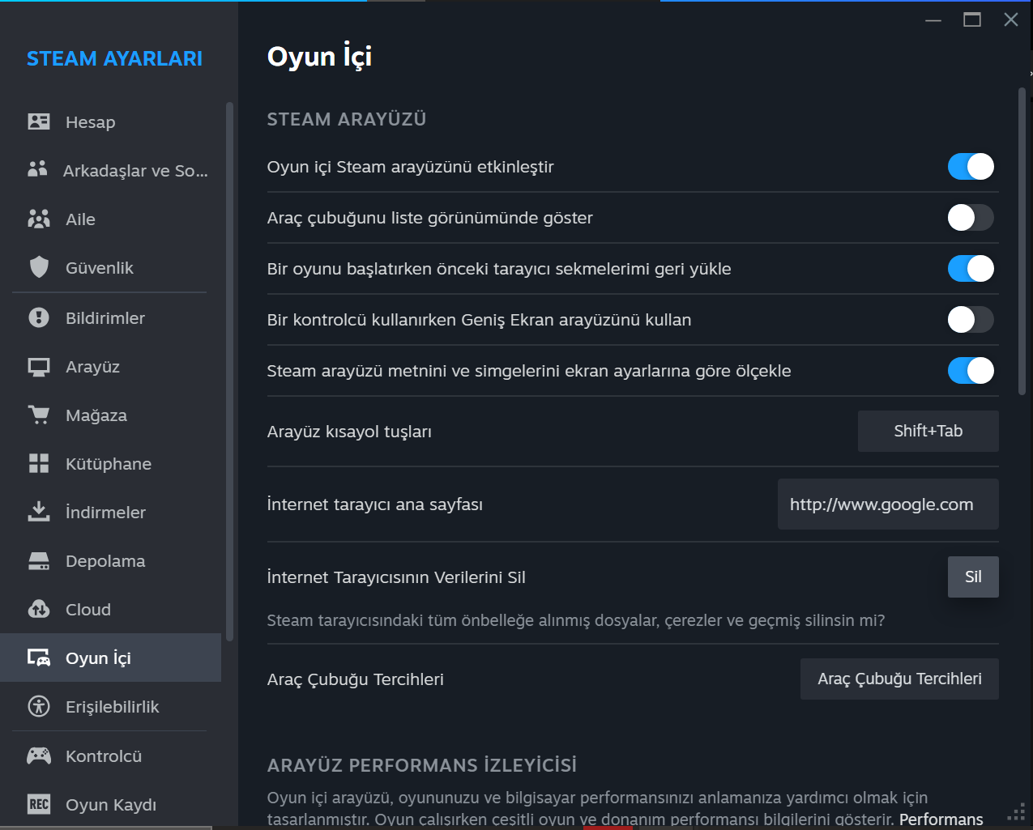This screenshot has height=830, width=1033.
Task: Open Depolama settings
Action: [x=110, y=561]
